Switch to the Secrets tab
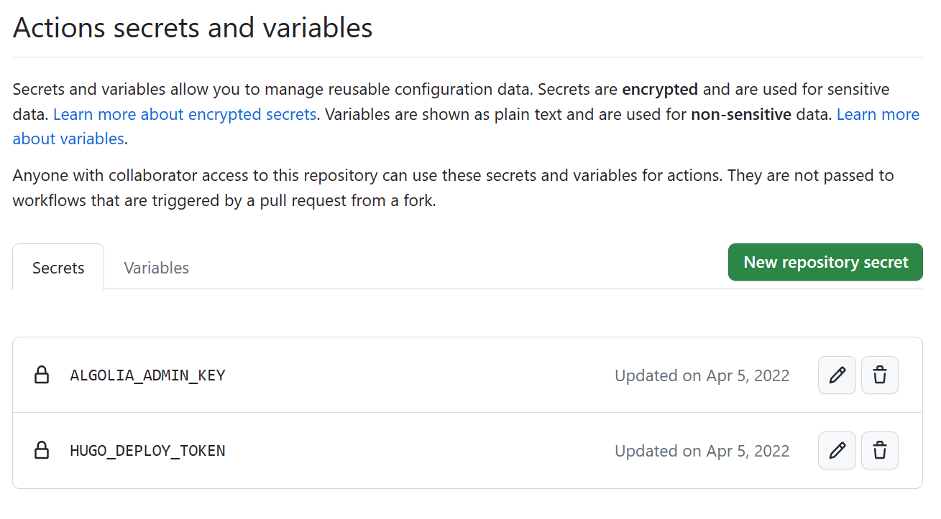 [x=58, y=268]
